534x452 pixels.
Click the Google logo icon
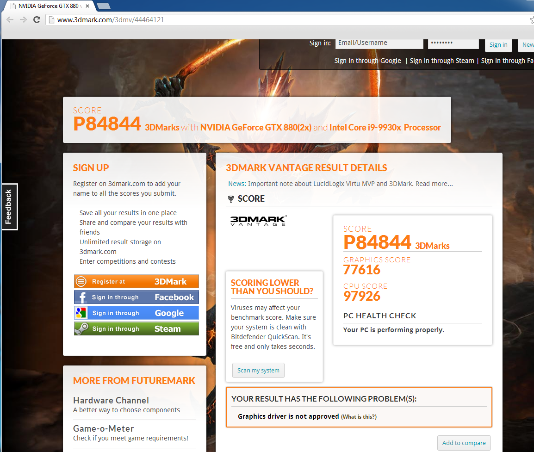coord(81,313)
